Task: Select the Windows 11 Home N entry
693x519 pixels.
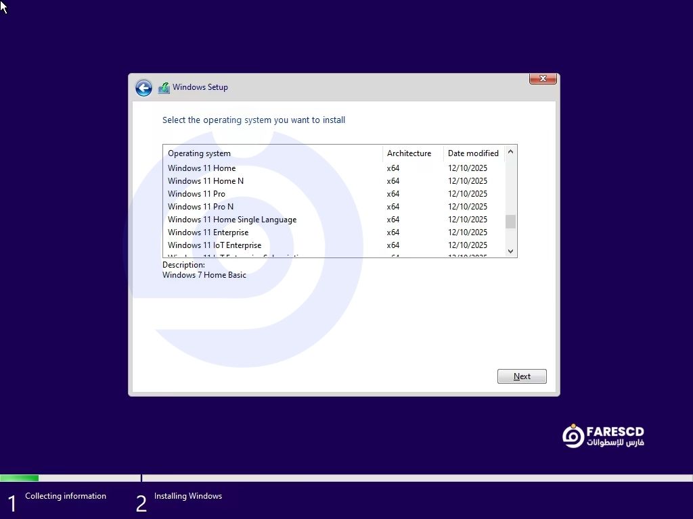Action: click(x=206, y=181)
